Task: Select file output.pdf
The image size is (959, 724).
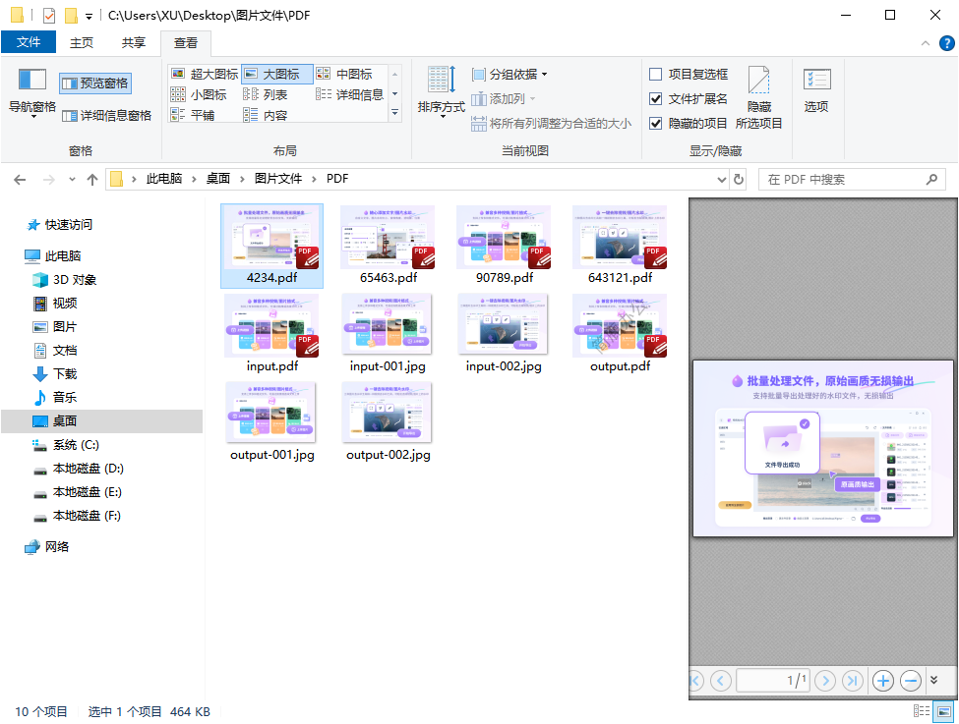Action: (x=620, y=334)
